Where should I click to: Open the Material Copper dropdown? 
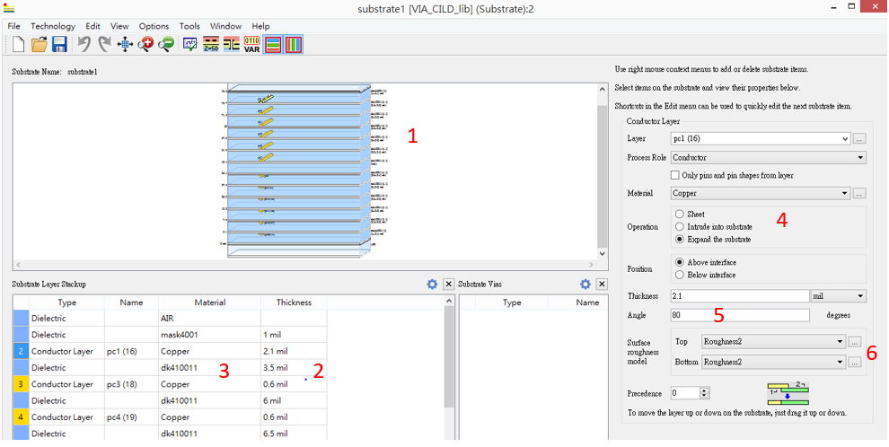click(761, 193)
